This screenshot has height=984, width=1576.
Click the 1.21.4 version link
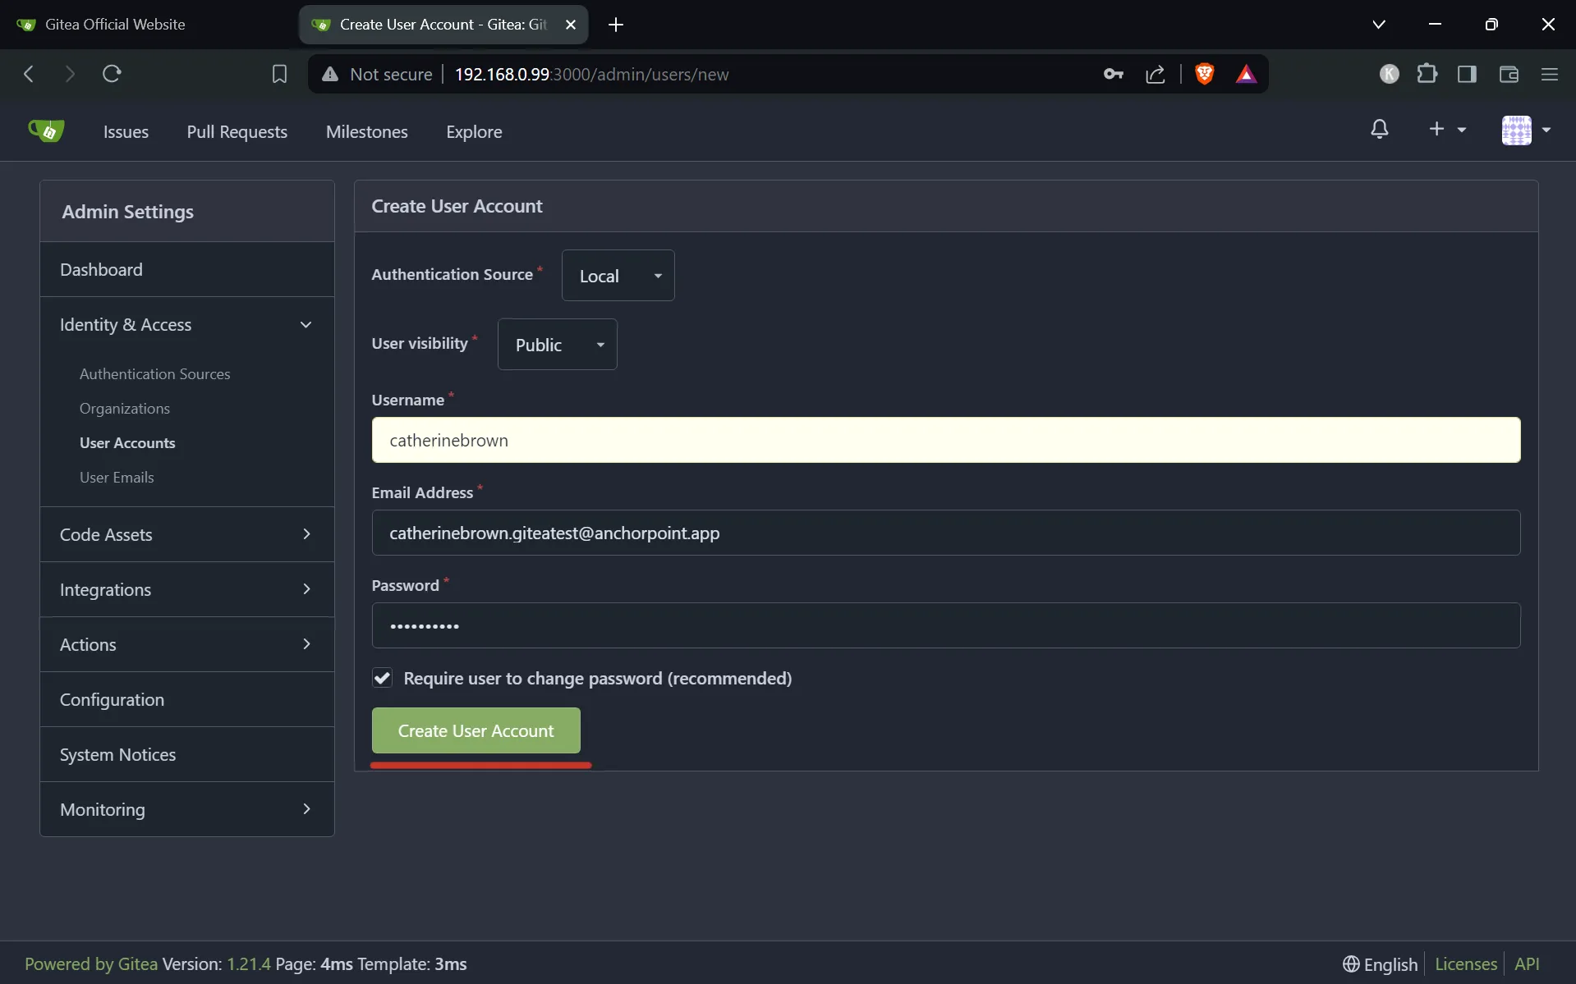pos(248,963)
